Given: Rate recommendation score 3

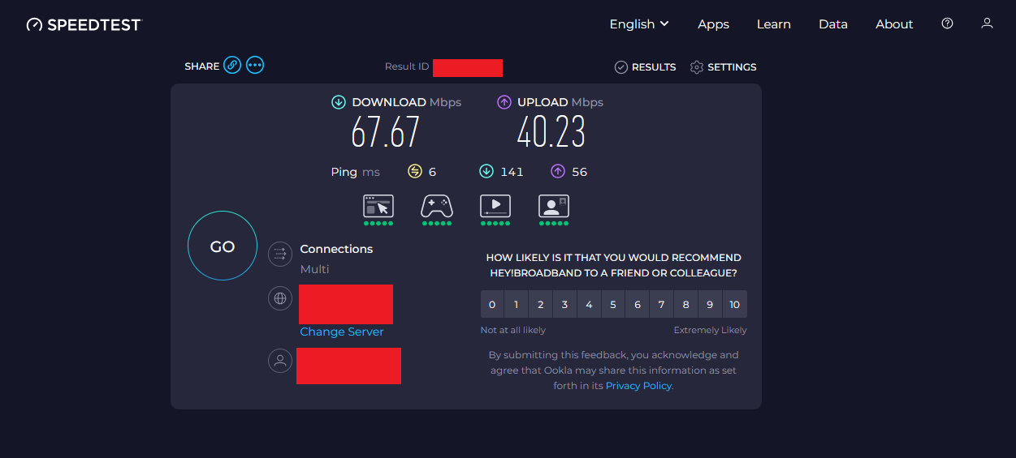Looking at the screenshot, I should pyautogui.click(x=564, y=305).
